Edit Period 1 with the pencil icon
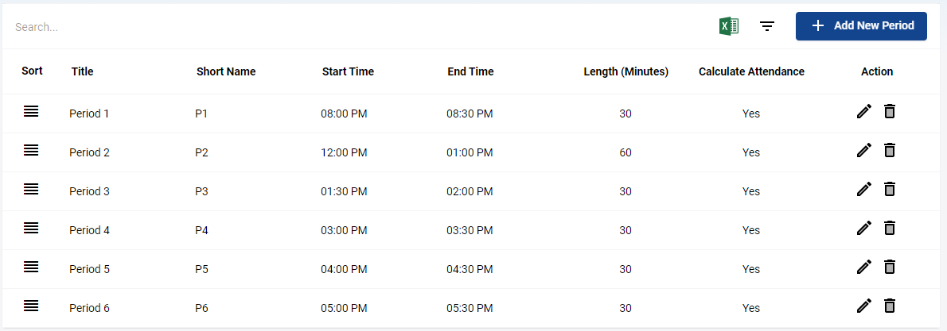Viewport: 947px width, 331px height. (x=864, y=112)
